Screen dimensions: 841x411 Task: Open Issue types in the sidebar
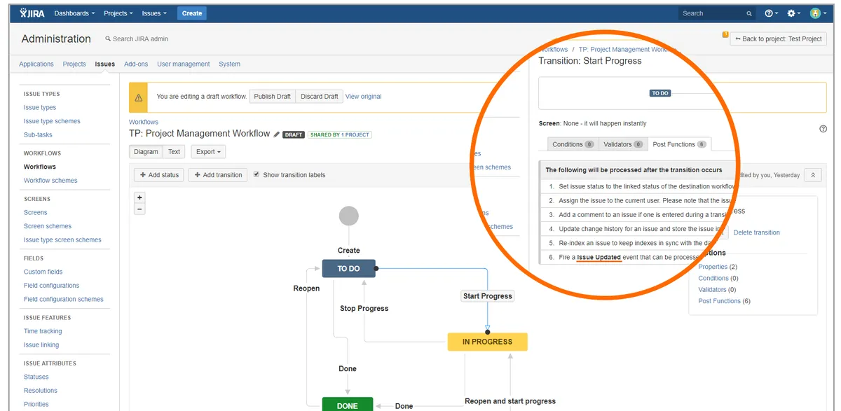tap(40, 107)
